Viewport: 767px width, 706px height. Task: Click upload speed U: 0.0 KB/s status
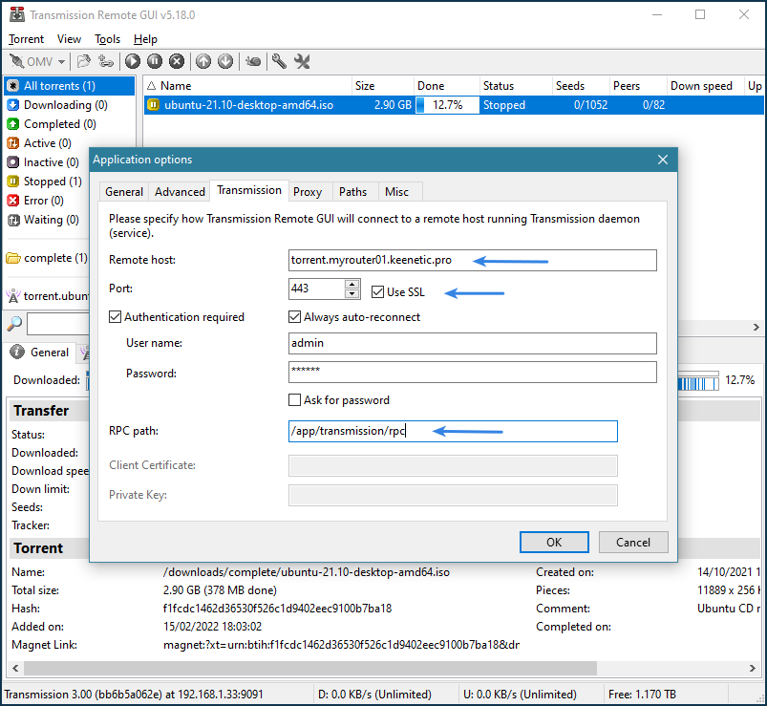coord(520,695)
